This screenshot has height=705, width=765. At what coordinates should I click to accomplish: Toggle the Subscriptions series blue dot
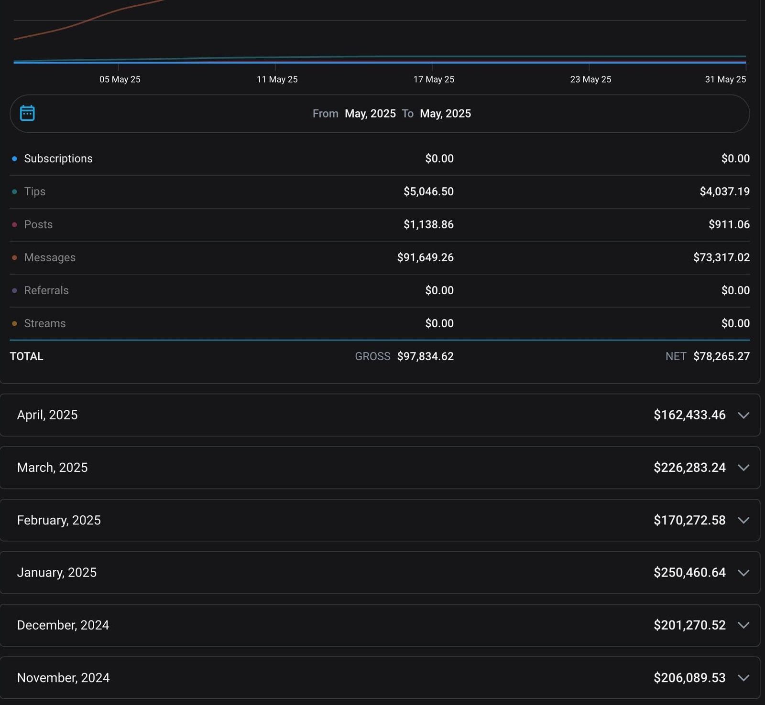pyautogui.click(x=14, y=159)
